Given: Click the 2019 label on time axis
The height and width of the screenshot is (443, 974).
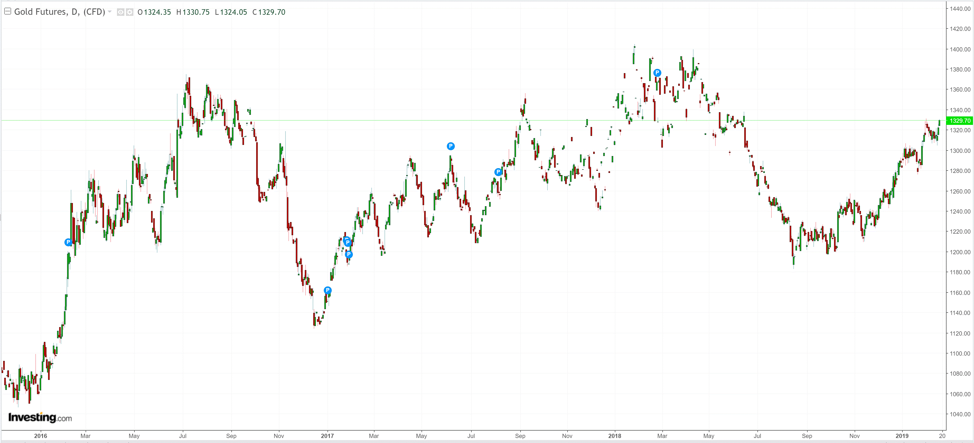Looking at the screenshot, I should click(902, 436).
